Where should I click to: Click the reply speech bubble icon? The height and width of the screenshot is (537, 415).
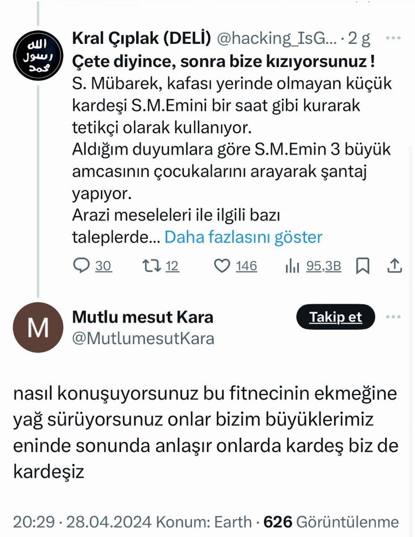(x=81, y=266)
